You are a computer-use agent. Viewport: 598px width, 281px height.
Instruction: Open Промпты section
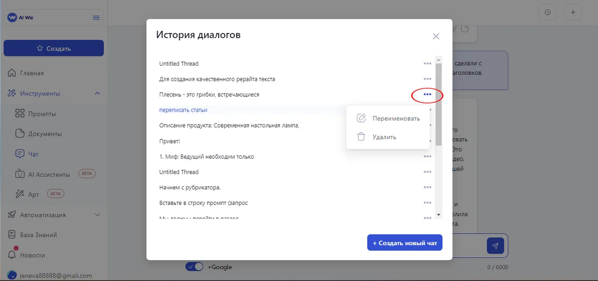point(42,114)
